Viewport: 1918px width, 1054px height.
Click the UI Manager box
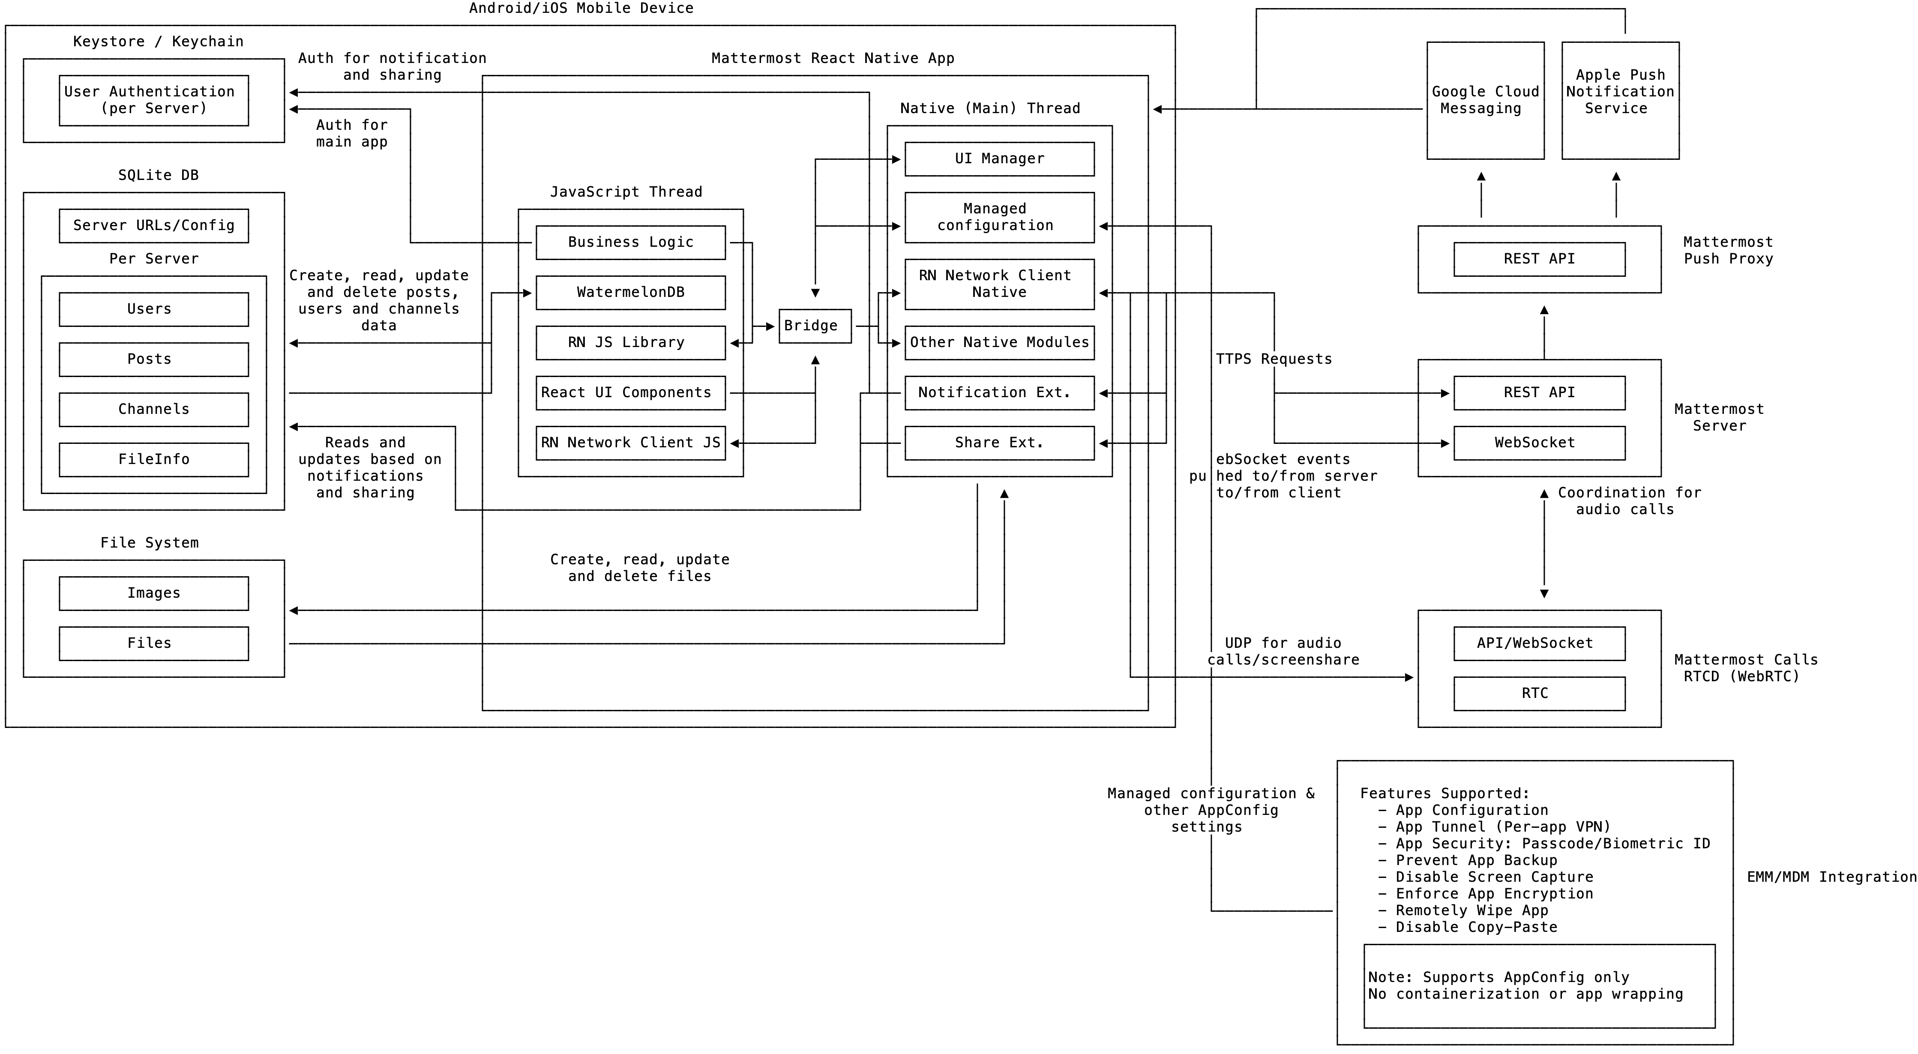pos(999,159)
